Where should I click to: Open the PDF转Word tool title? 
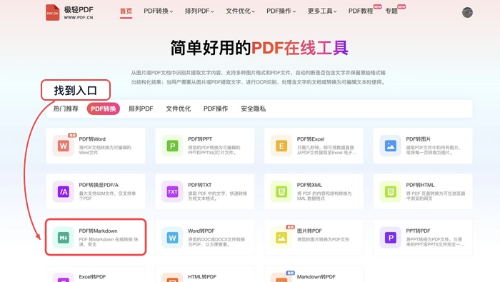92,139
